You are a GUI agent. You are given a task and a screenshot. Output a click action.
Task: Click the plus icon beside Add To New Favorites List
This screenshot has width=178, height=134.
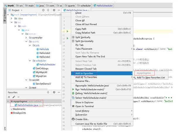(x=134, y=78)
